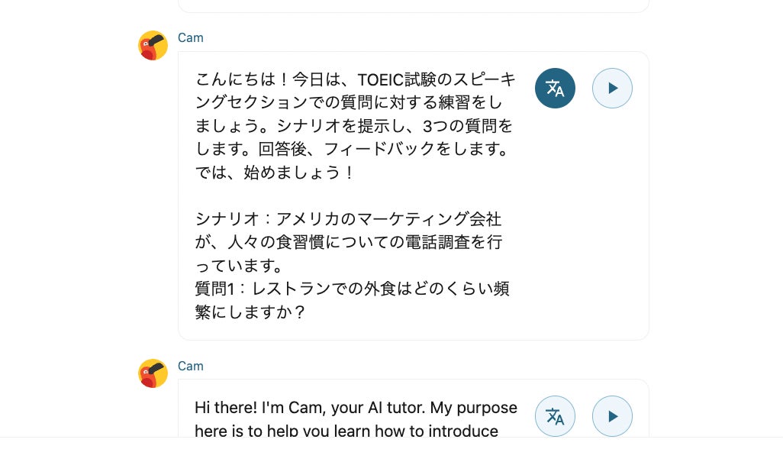The width and height of the screenshot is (783, 449).
Task: Click the partially visible message bubble at the top
Action: click(413, 5)
